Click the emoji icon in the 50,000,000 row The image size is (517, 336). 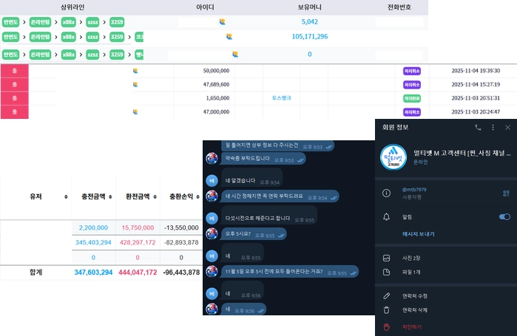135,71
